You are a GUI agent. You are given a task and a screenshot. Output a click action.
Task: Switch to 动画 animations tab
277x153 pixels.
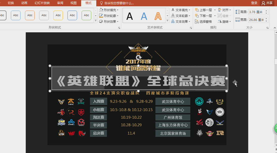click(24, 3)
